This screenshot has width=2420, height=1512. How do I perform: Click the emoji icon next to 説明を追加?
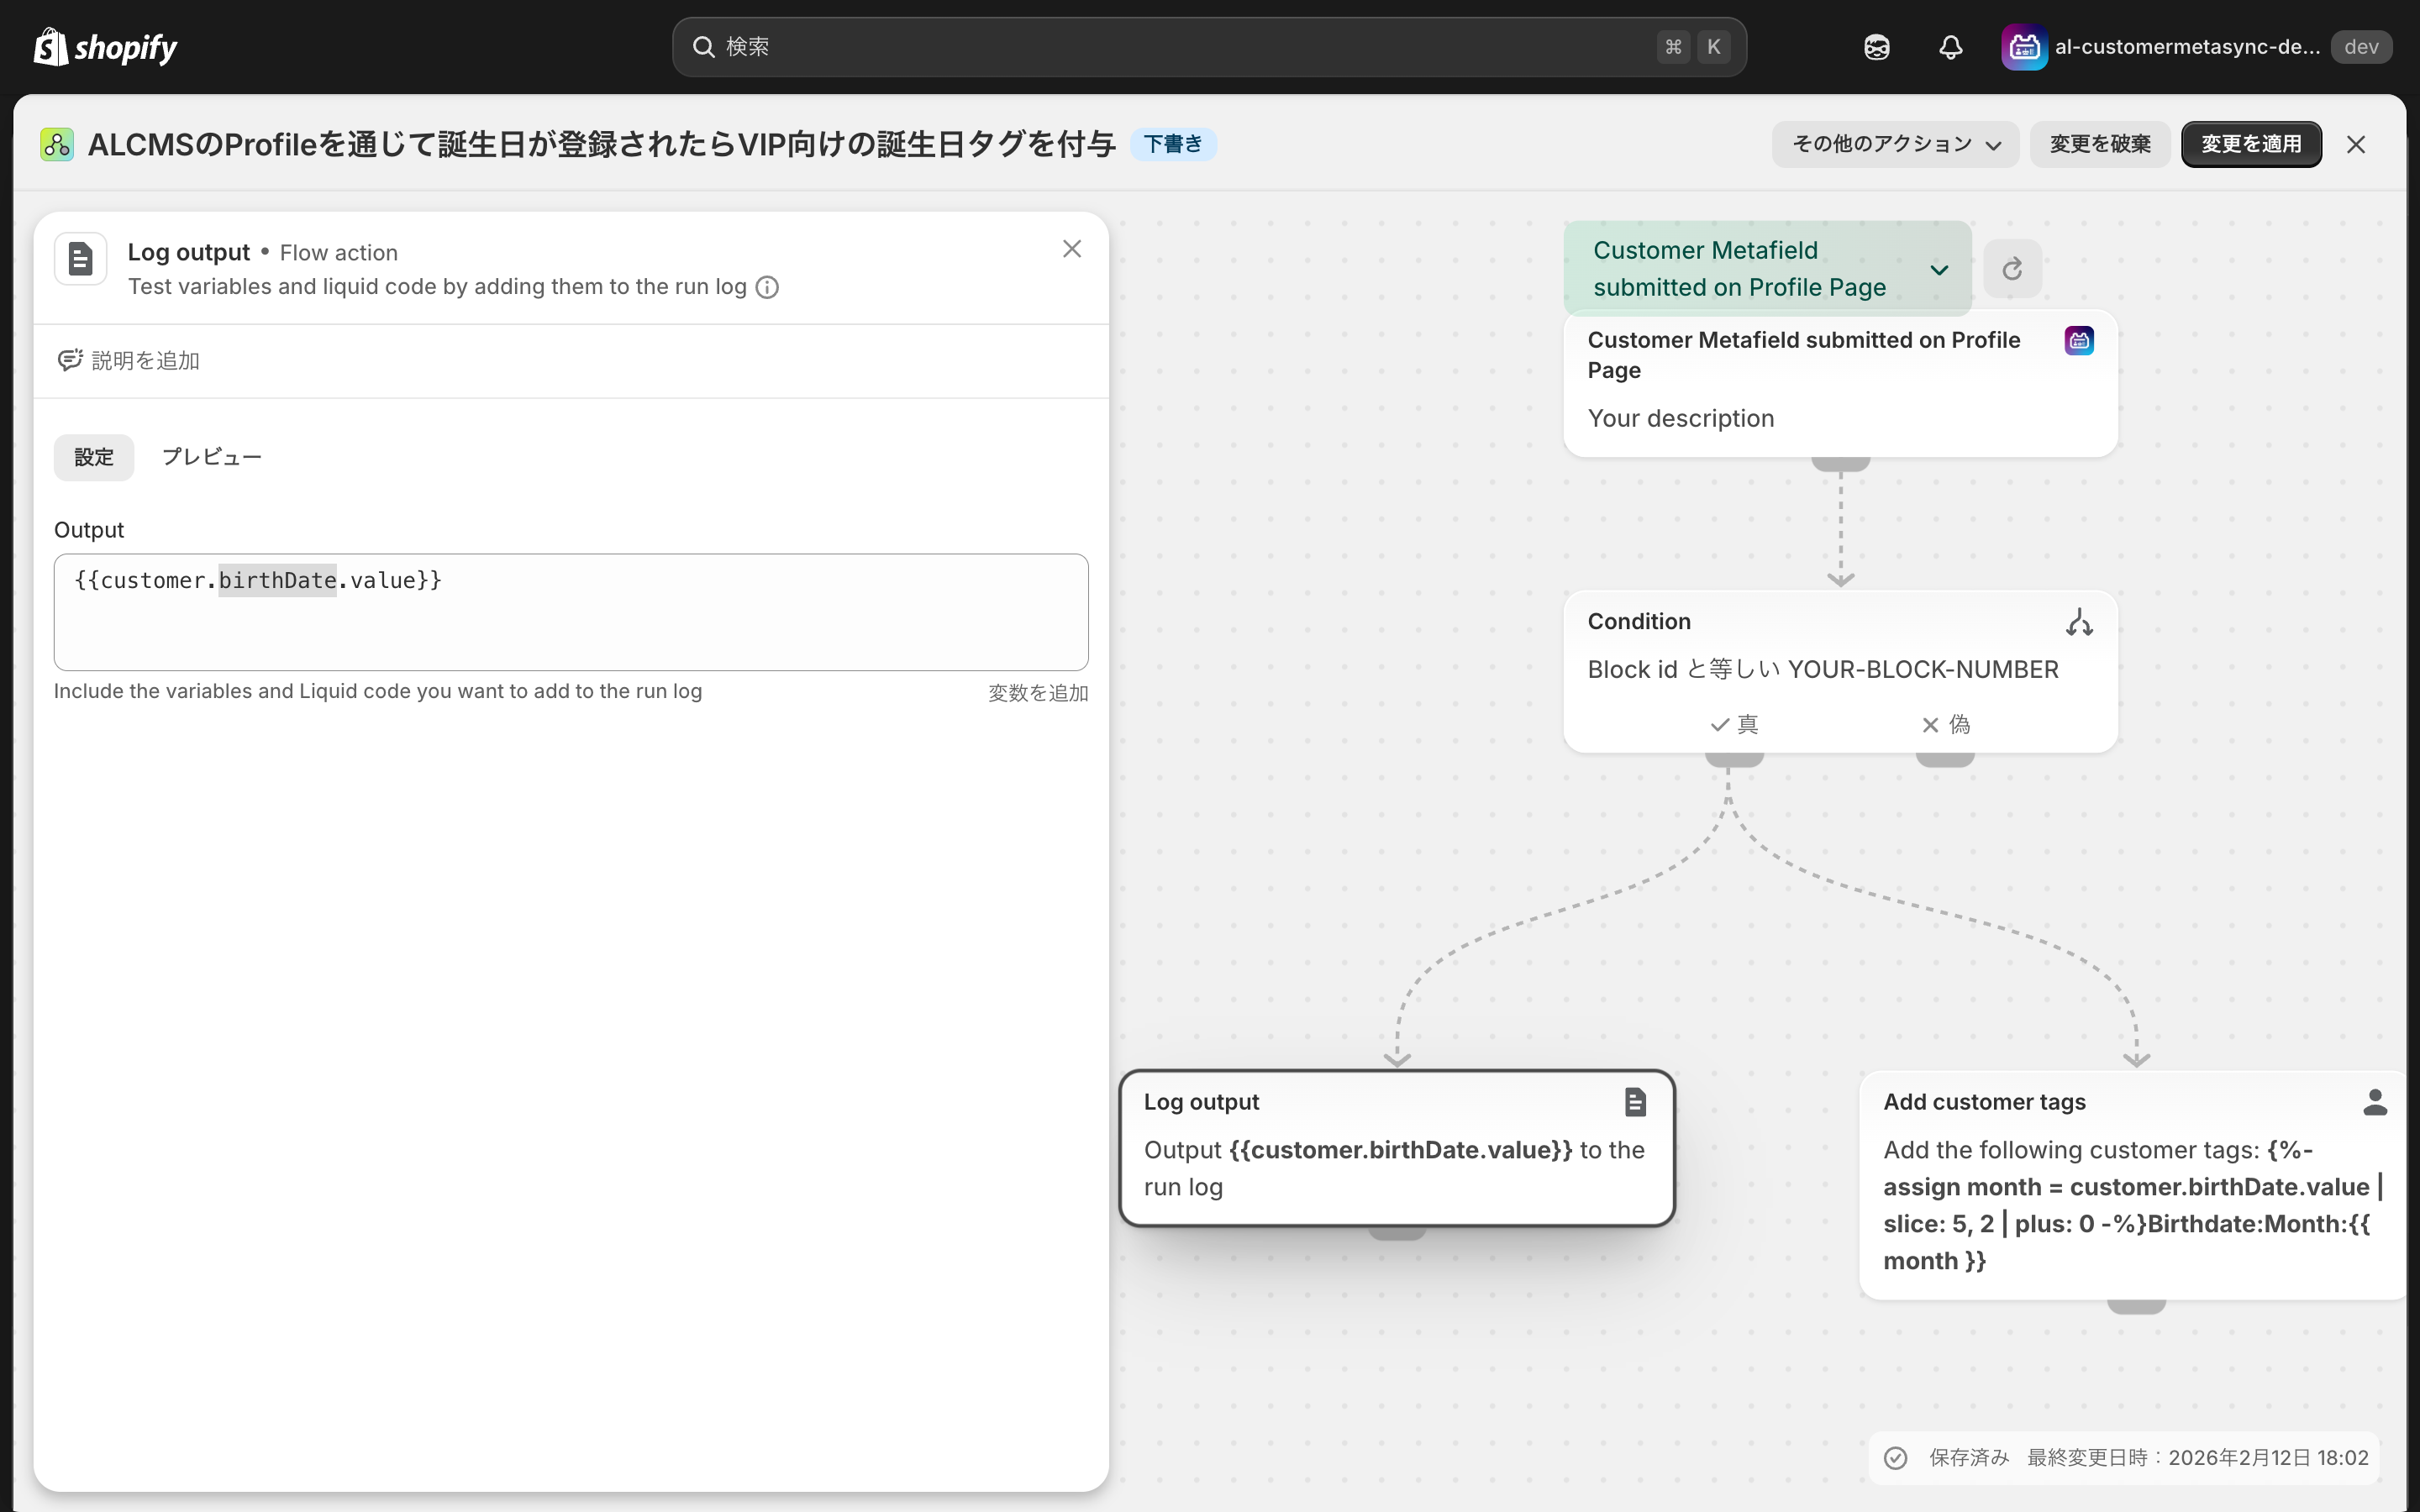coord(69,360)
